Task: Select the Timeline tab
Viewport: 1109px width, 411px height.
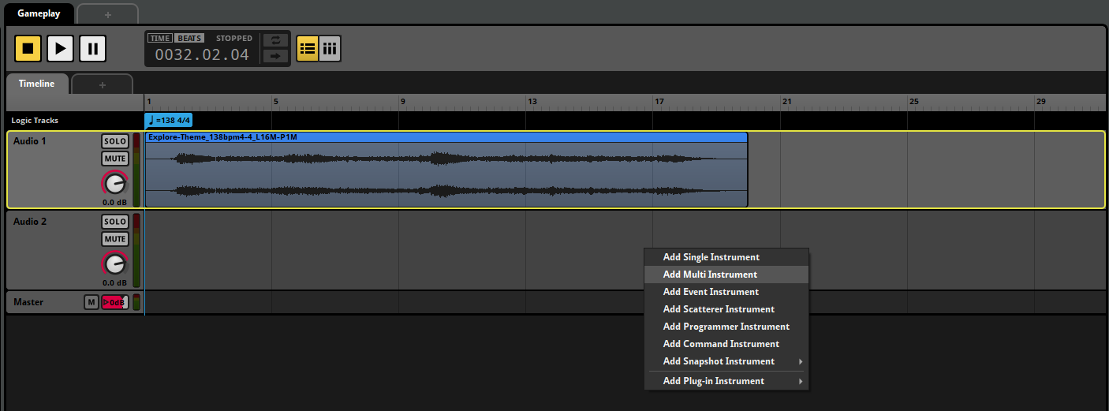Action: tap(37, 84)
